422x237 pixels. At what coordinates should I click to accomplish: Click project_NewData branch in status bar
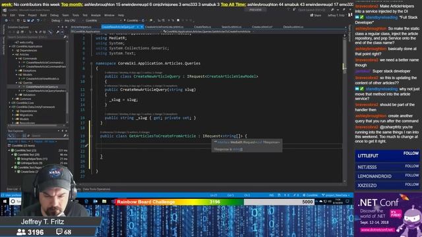click(336, 196)
